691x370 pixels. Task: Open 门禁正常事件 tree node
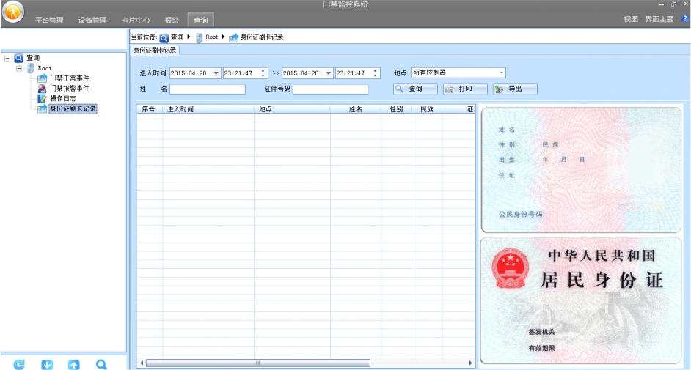point(69,78)
